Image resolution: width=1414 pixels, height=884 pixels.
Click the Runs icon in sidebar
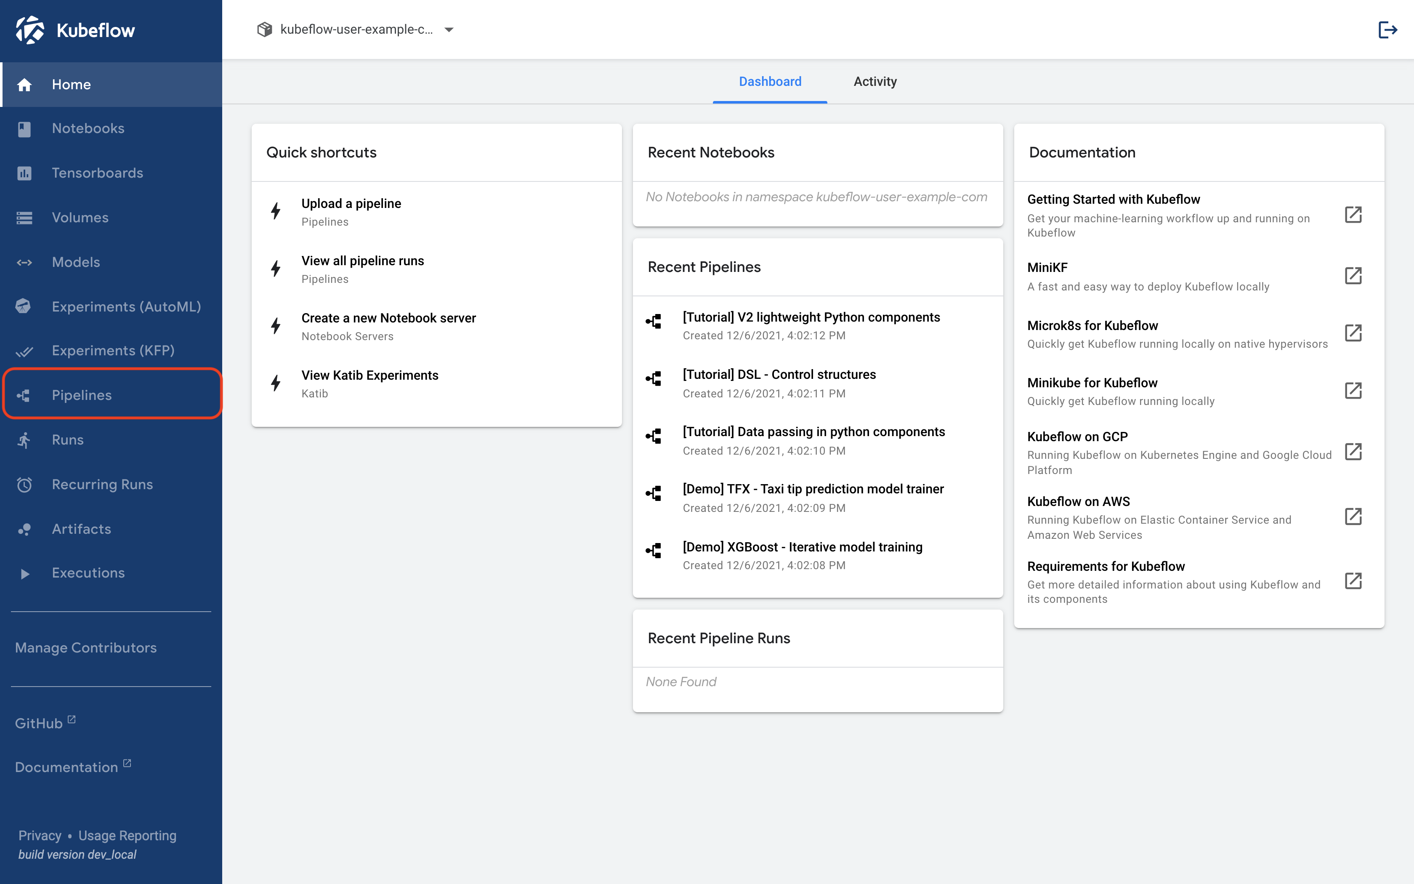(x=25, y=439)
